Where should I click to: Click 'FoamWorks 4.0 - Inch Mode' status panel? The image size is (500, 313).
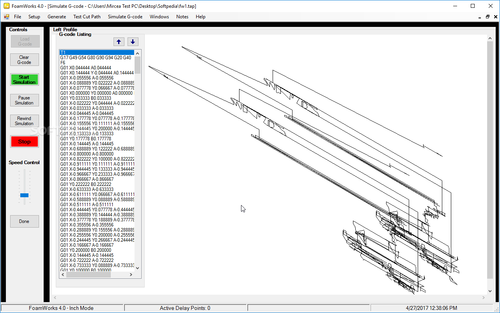pyautogui.click(x=62, y=308)
